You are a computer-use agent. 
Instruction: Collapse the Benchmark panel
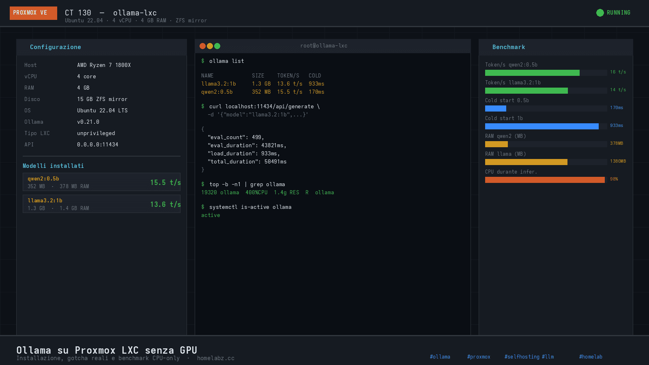pos(509,47)
